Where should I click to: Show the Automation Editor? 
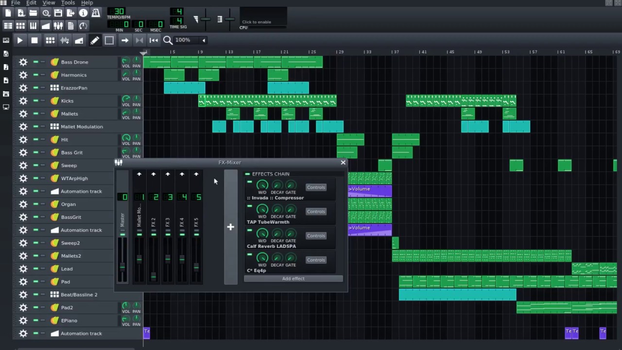[46, 26]
